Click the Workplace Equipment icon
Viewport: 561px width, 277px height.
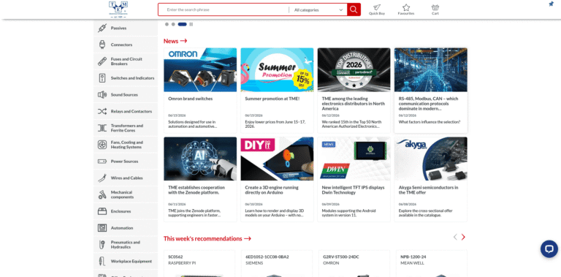tap(102, 261)
